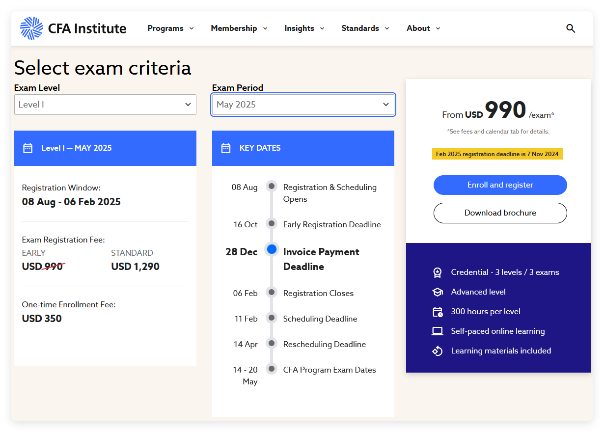Click the '300 hours per level' text
Viewport: 604px width, 432px height.
pos(486,312)
